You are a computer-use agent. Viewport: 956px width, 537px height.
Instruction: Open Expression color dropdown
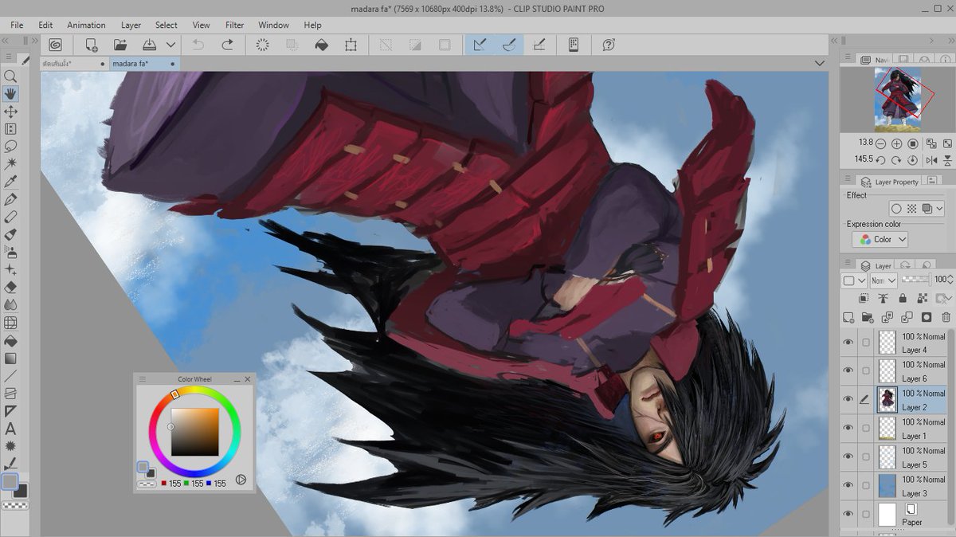tap(880, 239)
